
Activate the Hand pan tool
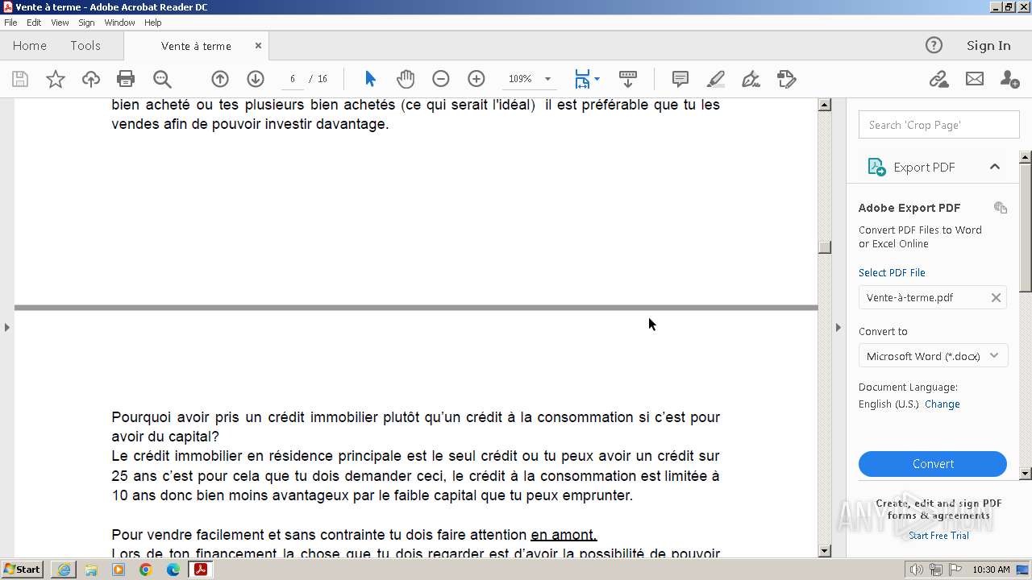coord(406,79)
